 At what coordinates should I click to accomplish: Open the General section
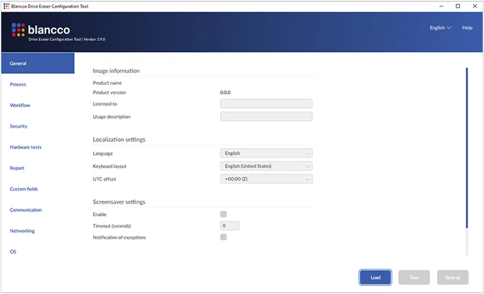point(37,63)
